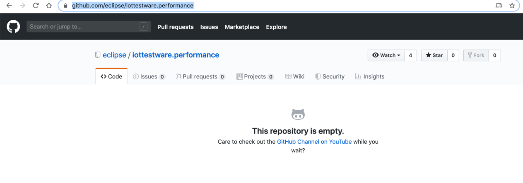523x183 pixels.
Task: Click the repository book icon beside eclipse
Action: tap(98, 55)
